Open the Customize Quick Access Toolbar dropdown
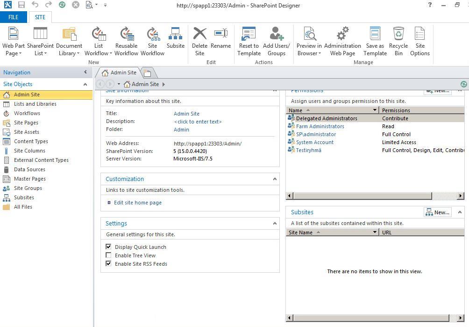 pyautogui.click(x=105, y=5)
